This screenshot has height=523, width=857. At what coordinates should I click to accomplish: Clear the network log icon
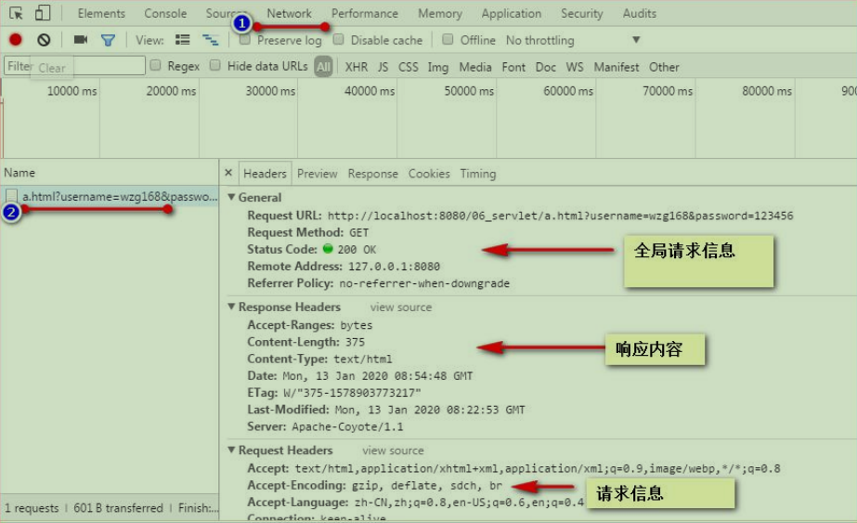coord(44,39)
